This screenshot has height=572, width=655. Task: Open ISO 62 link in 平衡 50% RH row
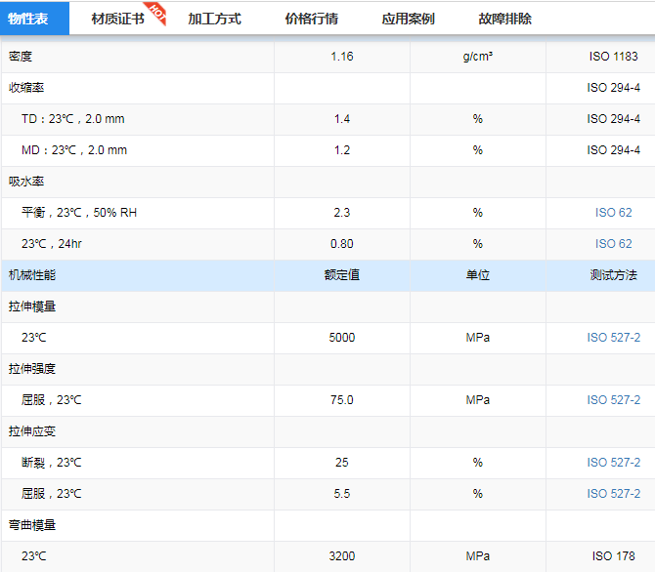(613, 213)
